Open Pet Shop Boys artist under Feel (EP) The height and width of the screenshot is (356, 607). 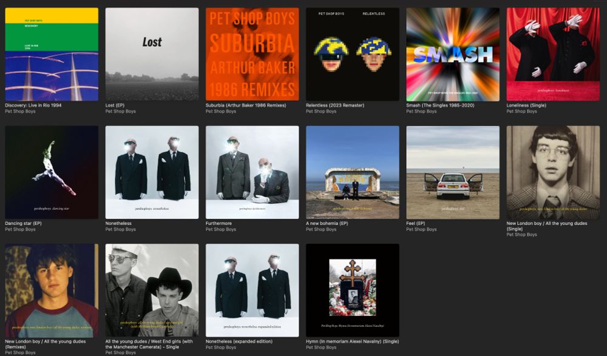pyautogui.click(x=421, y=229)
